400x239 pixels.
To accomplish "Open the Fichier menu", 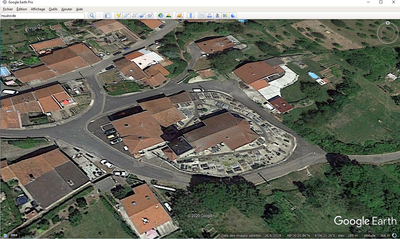I will (x=8, y=9).
